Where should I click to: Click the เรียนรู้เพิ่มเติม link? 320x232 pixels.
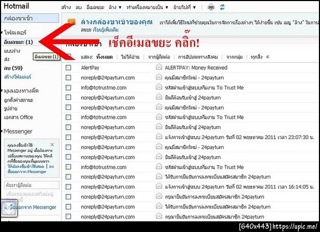click(106, 30)
